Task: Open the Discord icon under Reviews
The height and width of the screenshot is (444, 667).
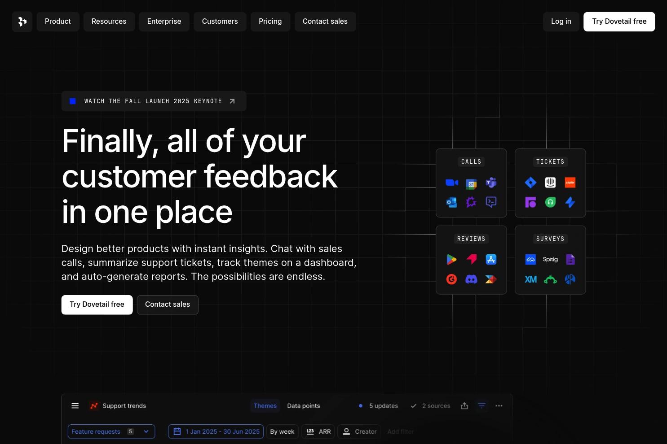Action: (x=471, y=279)
